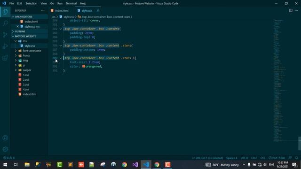
Task: Click the editor vertical scrollbar thumb
Action: click(300, 143)
